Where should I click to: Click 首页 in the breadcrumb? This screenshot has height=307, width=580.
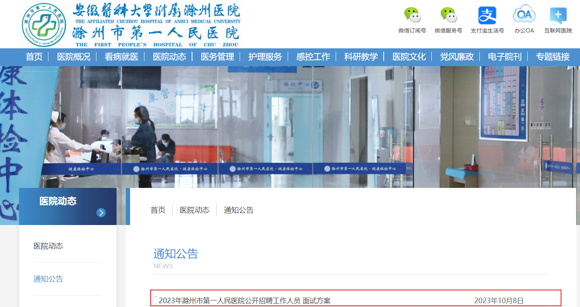click(158, 210)
